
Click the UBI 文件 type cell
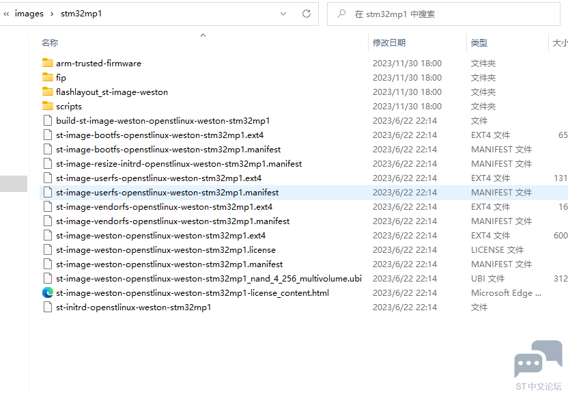(x=487, y=278)
